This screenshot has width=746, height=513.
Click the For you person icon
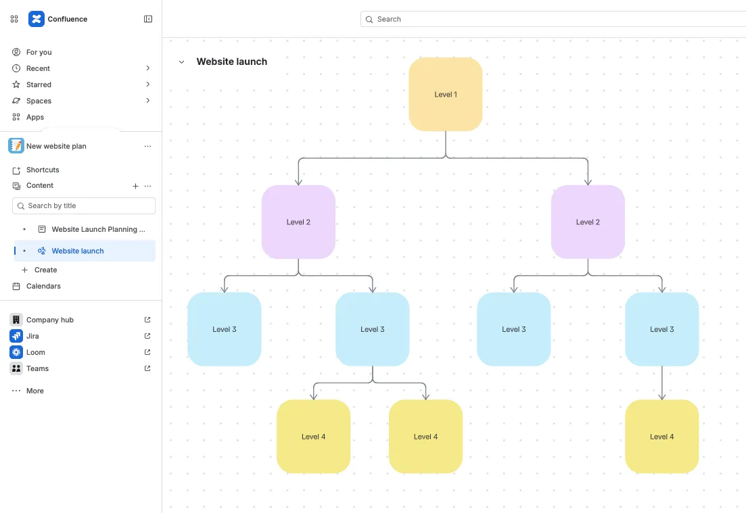point(16,52)
